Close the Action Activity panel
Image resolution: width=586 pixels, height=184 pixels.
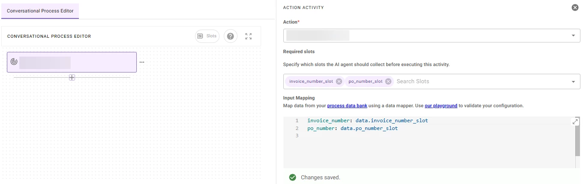tap(575, 7)
